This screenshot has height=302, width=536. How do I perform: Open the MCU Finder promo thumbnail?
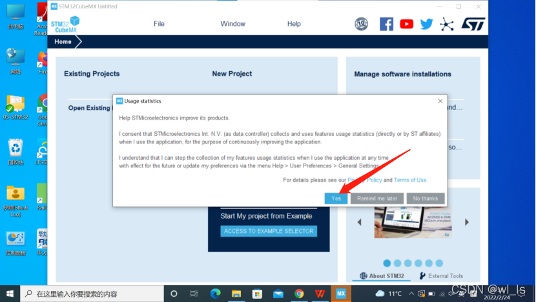pyautogui.click(x=413, y=222)
